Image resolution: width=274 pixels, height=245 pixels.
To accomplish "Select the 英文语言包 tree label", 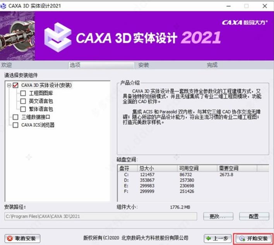I will [x=41, y=101].
